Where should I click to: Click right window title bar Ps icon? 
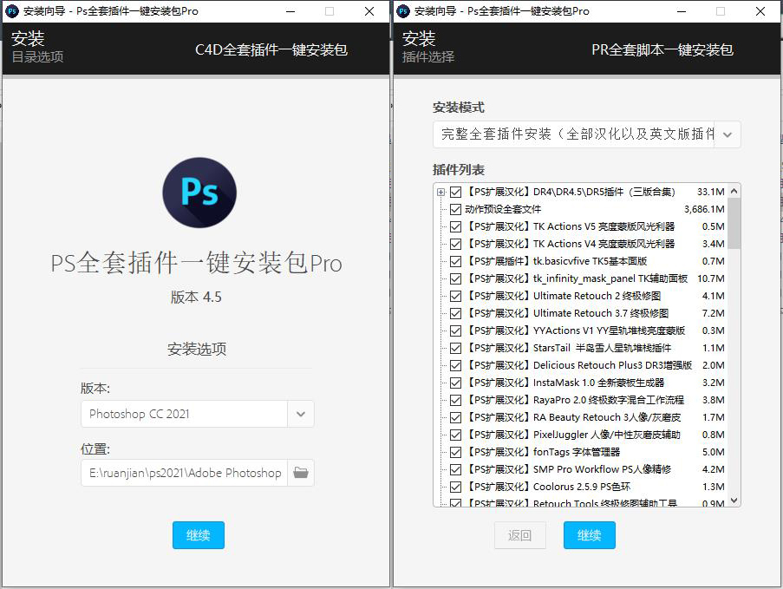(x=403, y=11)
